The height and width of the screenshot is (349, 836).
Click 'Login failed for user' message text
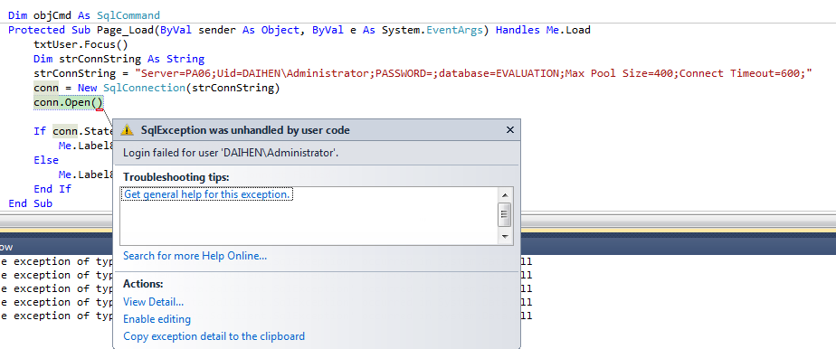coord(231,153)
